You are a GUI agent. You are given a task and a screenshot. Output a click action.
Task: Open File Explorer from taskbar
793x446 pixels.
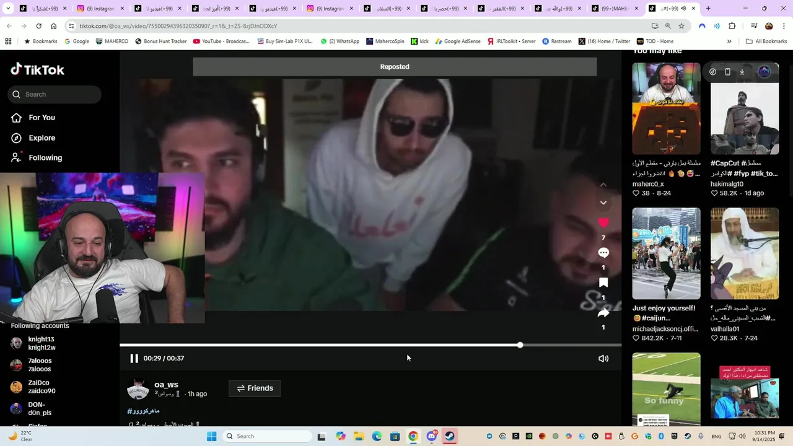tap(359, 436)
